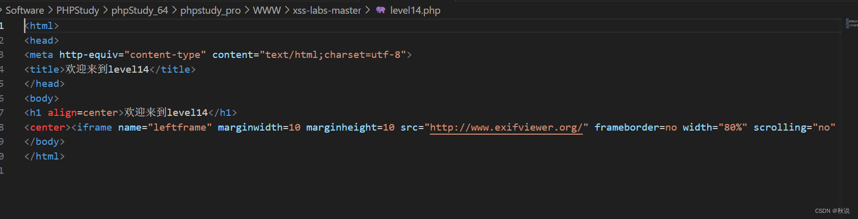This screenshot has width=858, height=219.
Task: Click the 欢迎来到level14 heading text in h1
Action: click(x=166, y=113)
